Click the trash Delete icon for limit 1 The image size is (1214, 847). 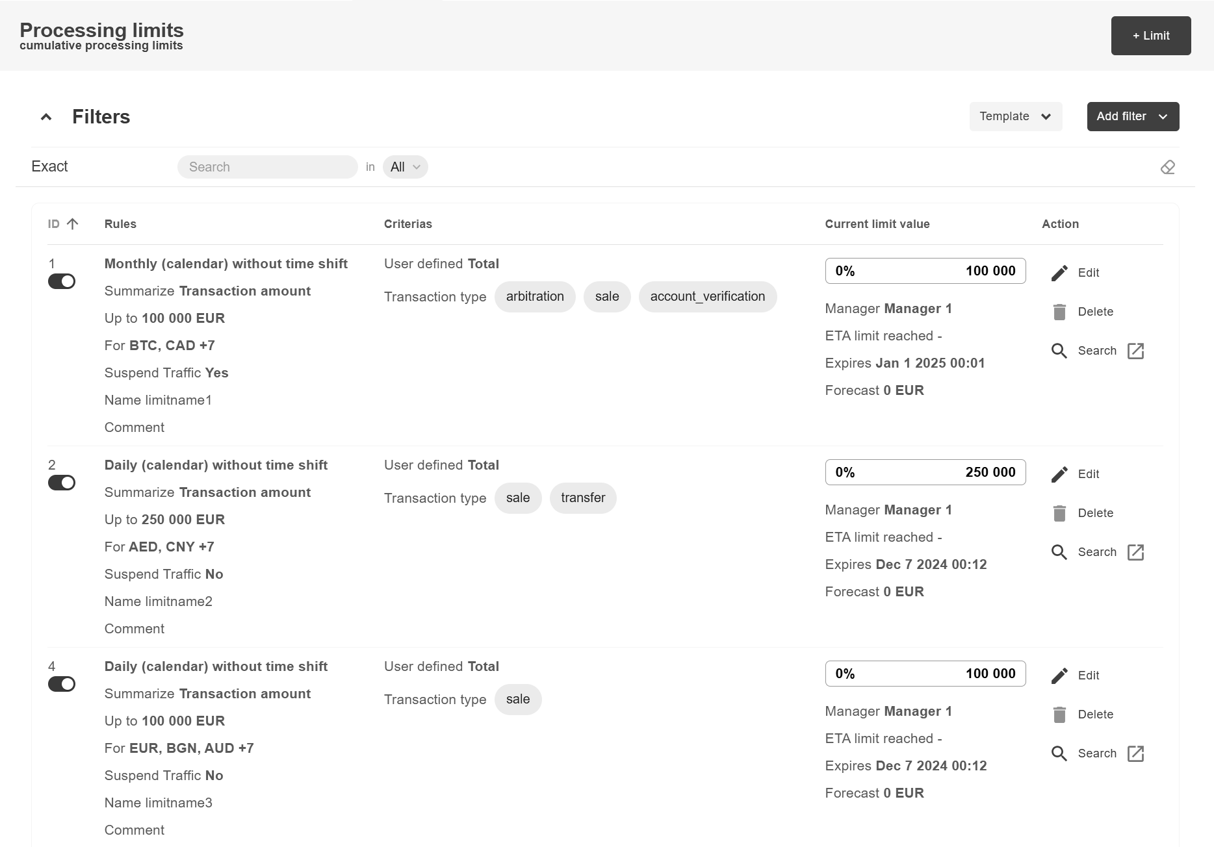tap(1059, 312)
